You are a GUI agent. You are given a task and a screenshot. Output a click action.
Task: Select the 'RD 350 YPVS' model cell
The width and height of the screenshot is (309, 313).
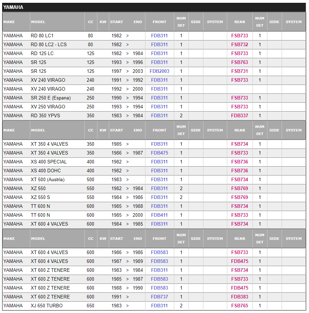46,115
